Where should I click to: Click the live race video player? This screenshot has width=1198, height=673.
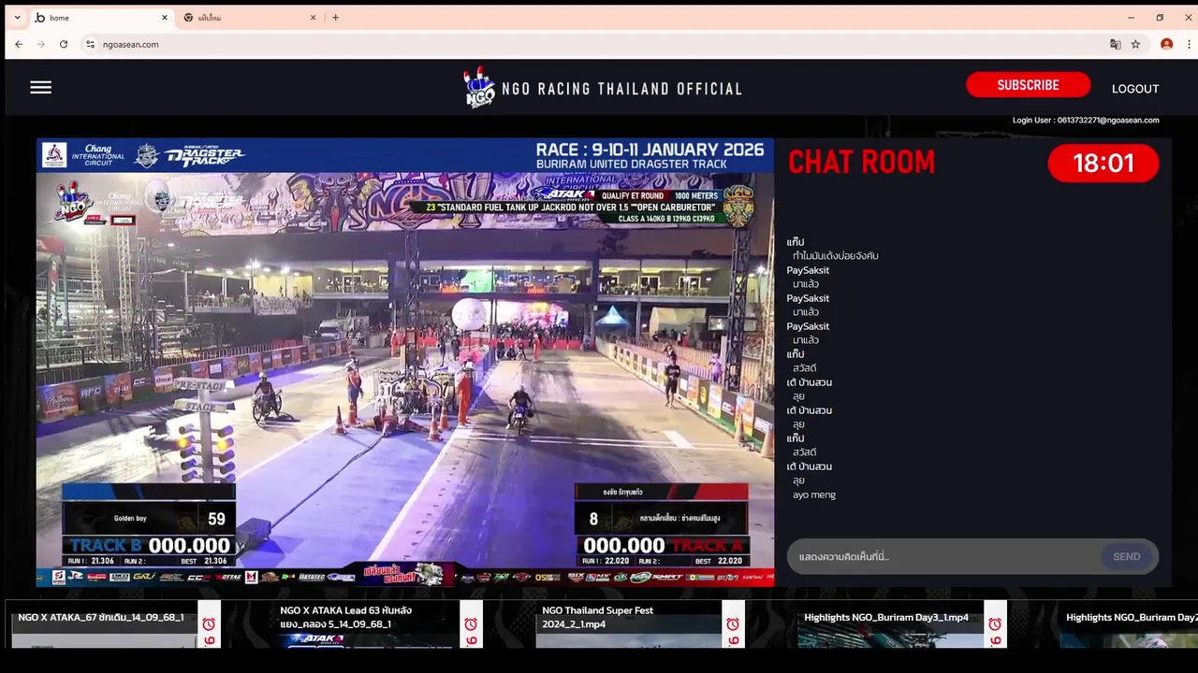(x=405, y=363)
